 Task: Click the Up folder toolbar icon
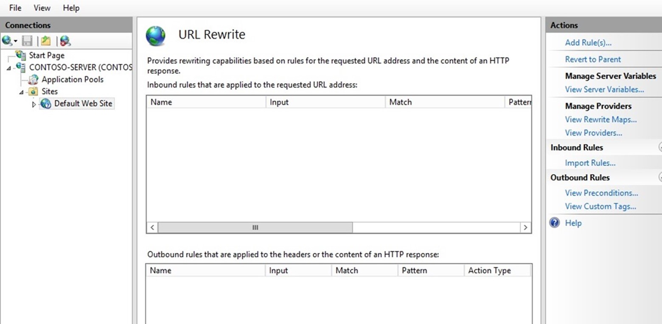click(46, 41)
